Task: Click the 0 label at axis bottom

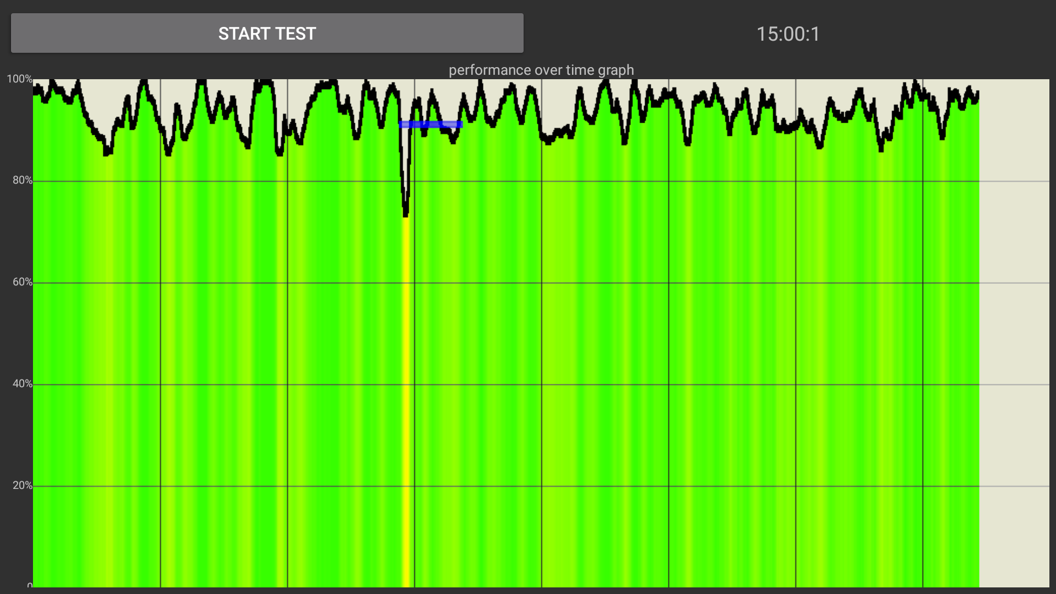Action: [30, 585]
